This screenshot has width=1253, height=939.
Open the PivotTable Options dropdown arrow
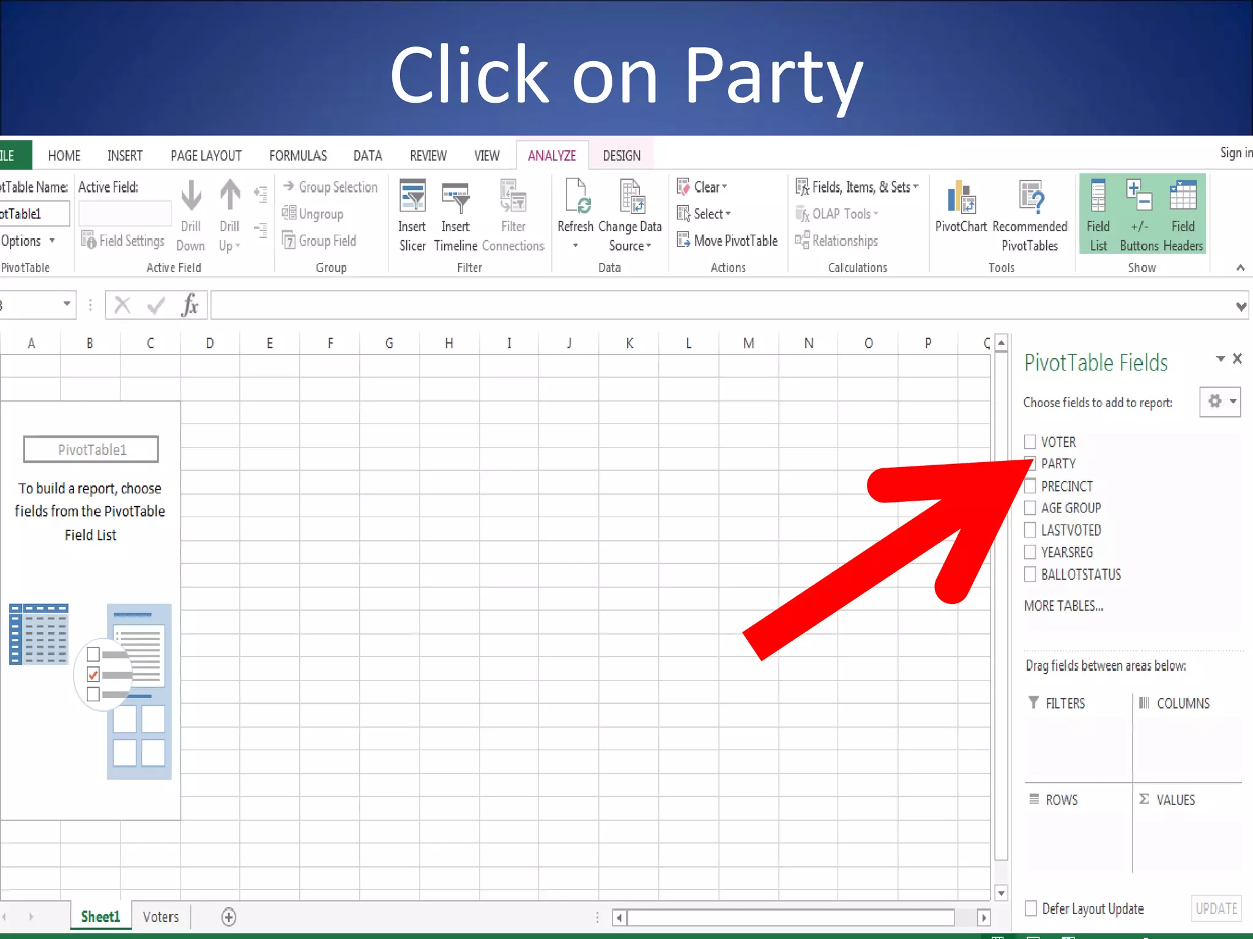coord(52,241)
